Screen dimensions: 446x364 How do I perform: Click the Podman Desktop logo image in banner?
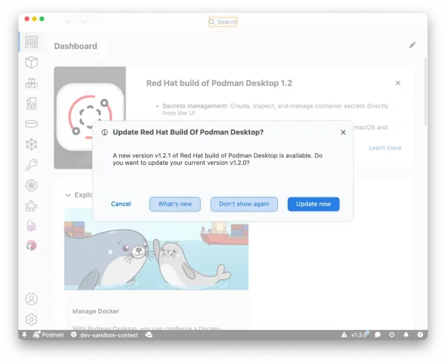(90, 117)
